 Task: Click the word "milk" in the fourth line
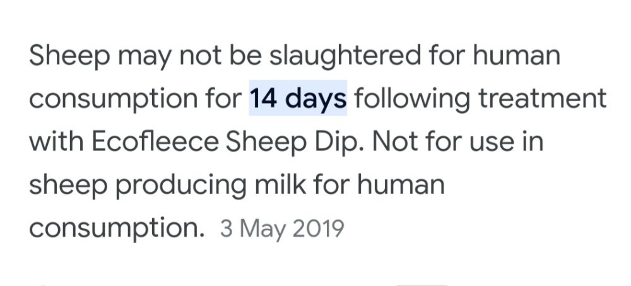point(280,185)
